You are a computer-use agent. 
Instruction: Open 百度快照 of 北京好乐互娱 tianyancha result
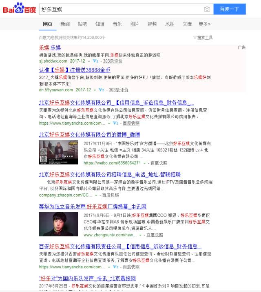point(131,123)
